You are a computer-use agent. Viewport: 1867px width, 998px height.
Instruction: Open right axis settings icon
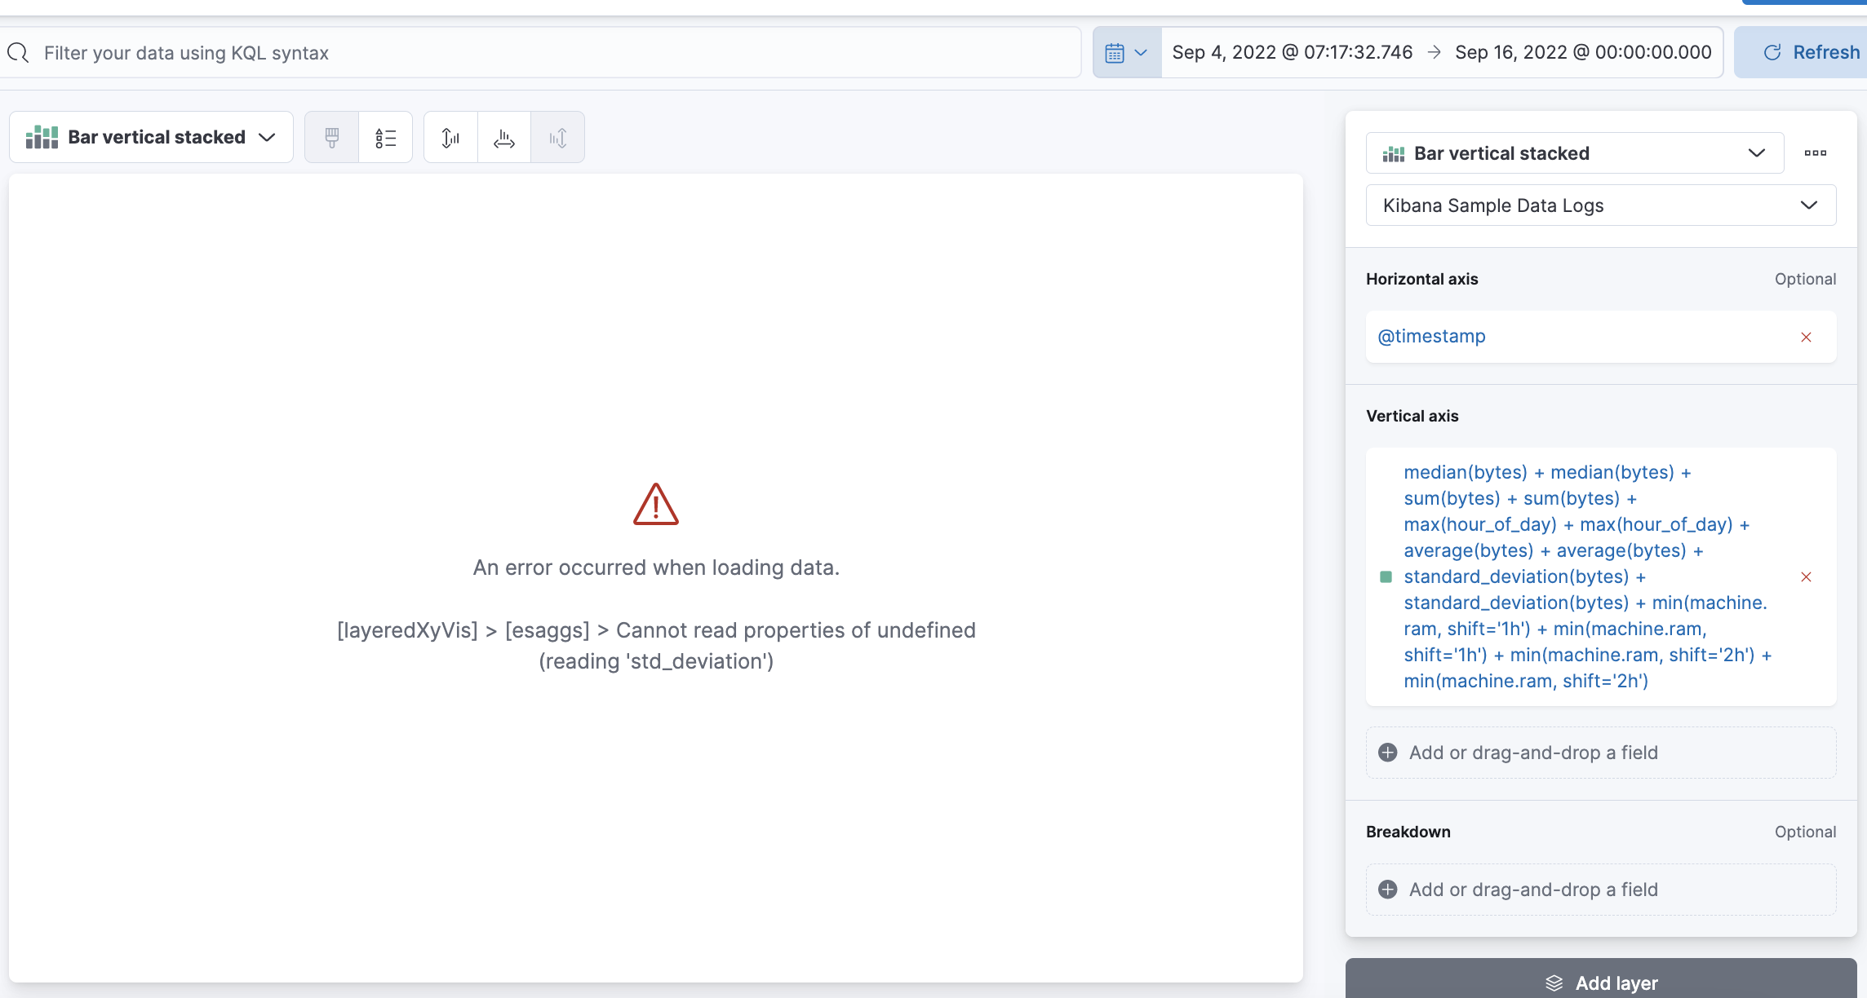(x=557, y=137)
